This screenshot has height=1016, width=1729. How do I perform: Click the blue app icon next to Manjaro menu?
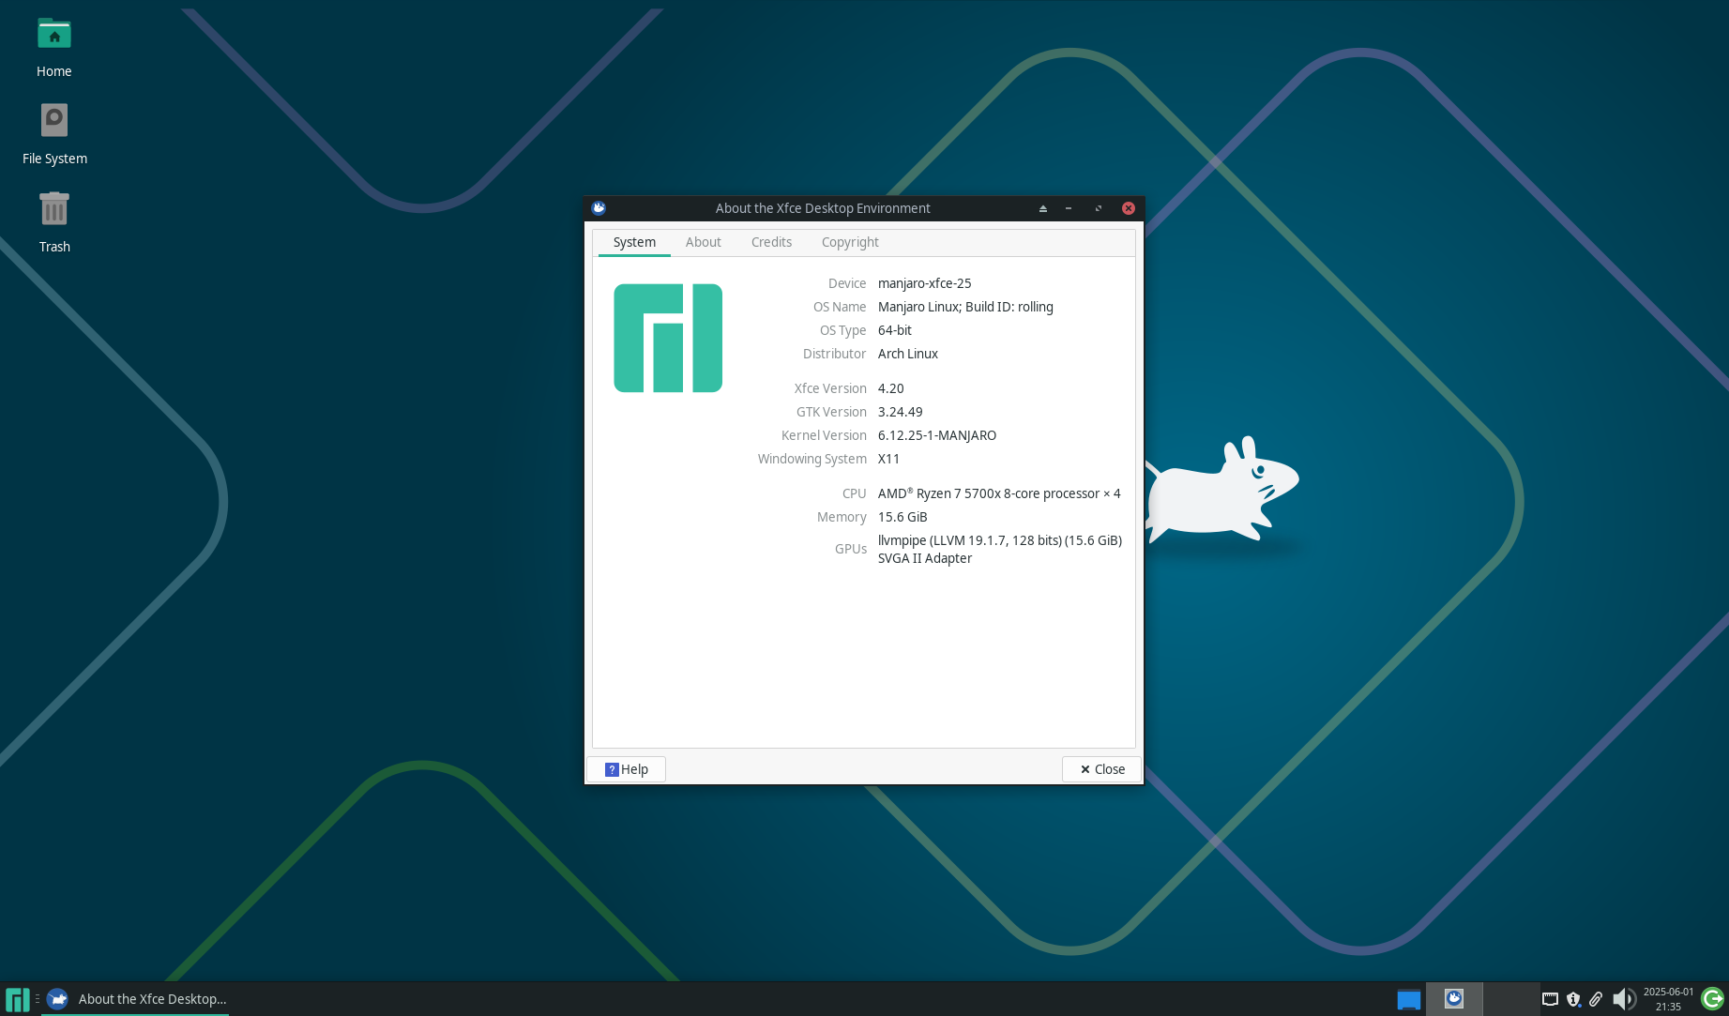click(x=58, y=998)
